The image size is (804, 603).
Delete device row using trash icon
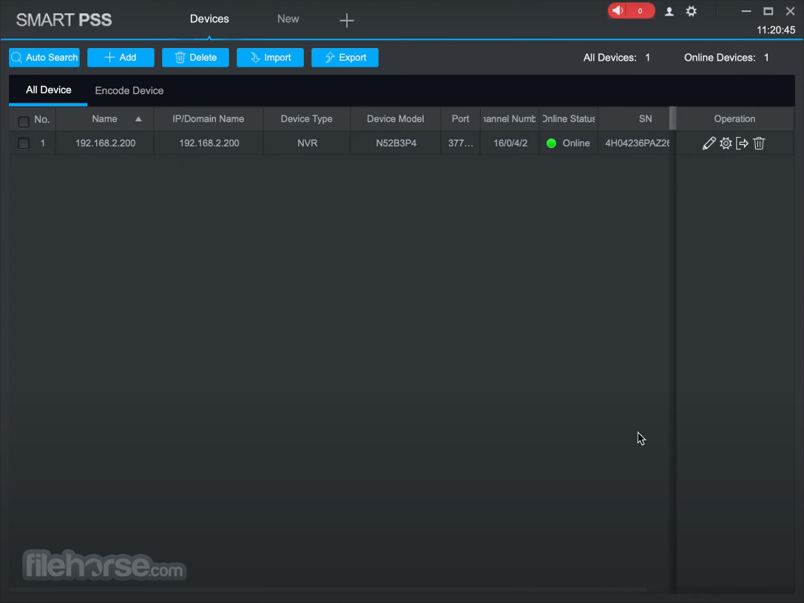[x=760, y=144]
